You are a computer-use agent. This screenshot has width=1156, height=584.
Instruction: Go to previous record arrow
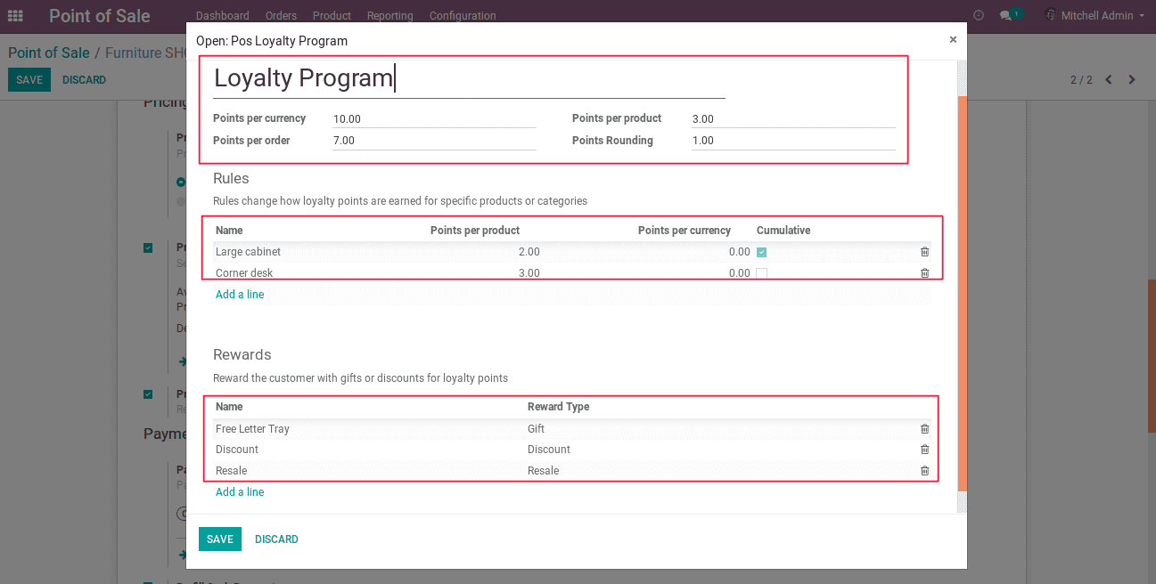coord(1109,79)
